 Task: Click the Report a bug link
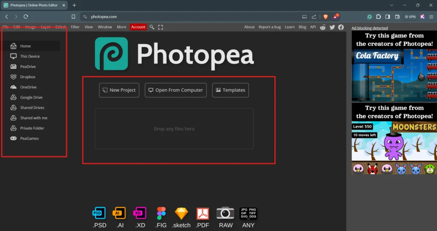point(270,27)
